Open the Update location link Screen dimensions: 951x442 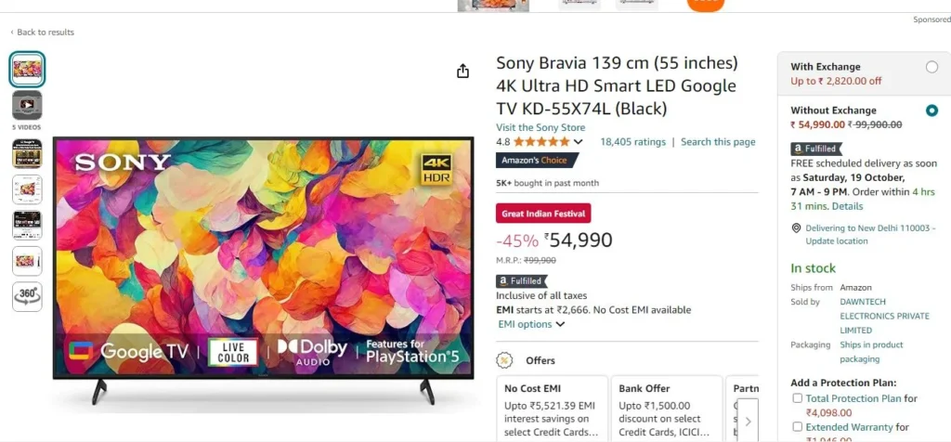click(837, 241)
